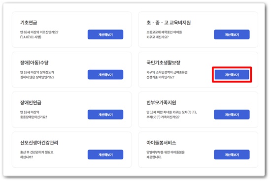Click the 기초연금 card title
This screenshot has width=271, height=182.
coord(29,23)
